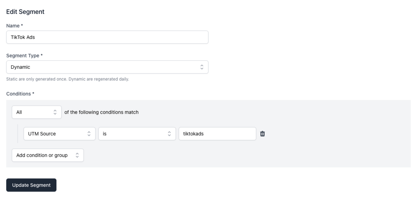The width and height of the screenshot is (418, 200).
Task: Expand the Add condition or group menu
Action: click(48, 155)
